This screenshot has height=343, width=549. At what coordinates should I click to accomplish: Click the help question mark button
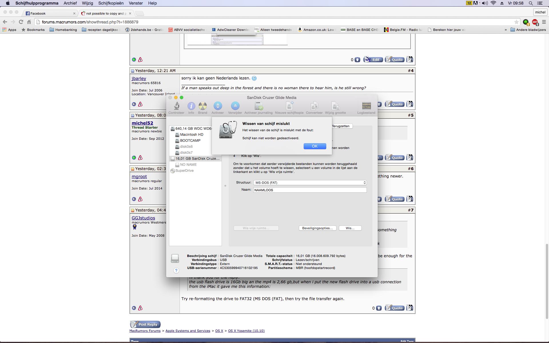point(176,271)
